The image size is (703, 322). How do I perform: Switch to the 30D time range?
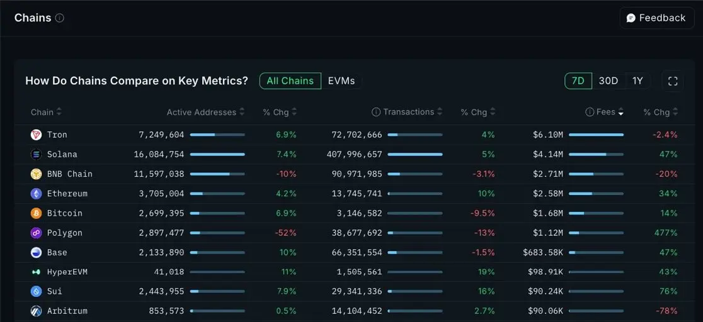point(609,81)
